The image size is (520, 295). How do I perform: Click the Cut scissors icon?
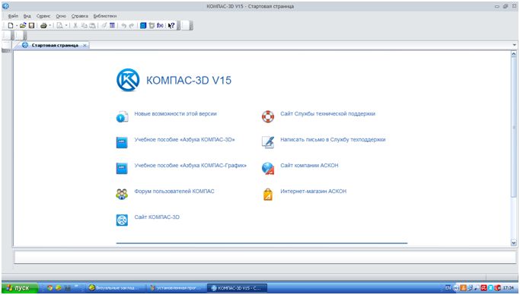[75, 26]
